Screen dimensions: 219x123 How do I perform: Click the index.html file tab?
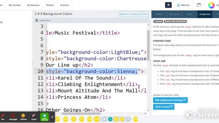[x=45, y=20]
